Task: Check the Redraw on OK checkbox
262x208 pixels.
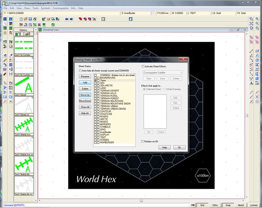Action: click(143, 141)
